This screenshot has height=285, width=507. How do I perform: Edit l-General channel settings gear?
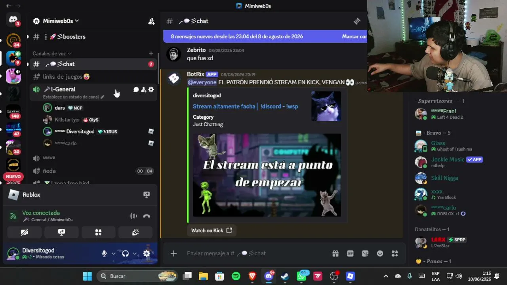151,89
